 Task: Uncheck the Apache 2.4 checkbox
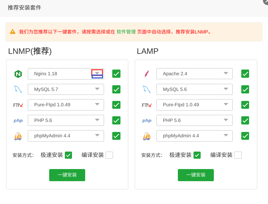tap(245, 74)
